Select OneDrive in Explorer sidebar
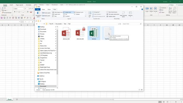Viewport: 183px width, 103px height. (x=42, y=76)
